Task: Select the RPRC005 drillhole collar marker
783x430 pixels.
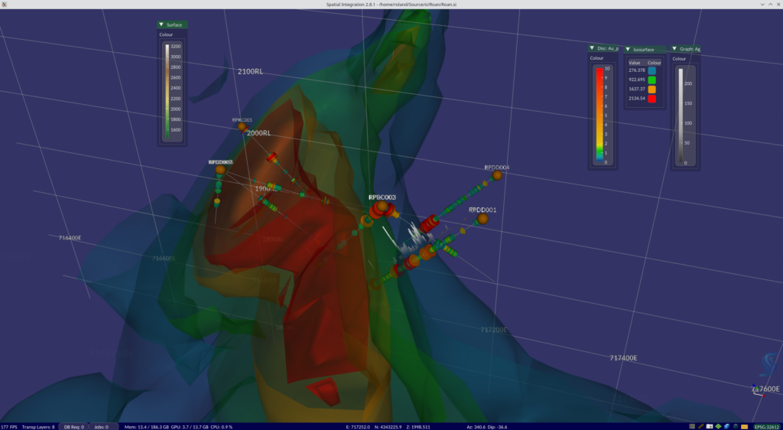Action: point(242,127)
